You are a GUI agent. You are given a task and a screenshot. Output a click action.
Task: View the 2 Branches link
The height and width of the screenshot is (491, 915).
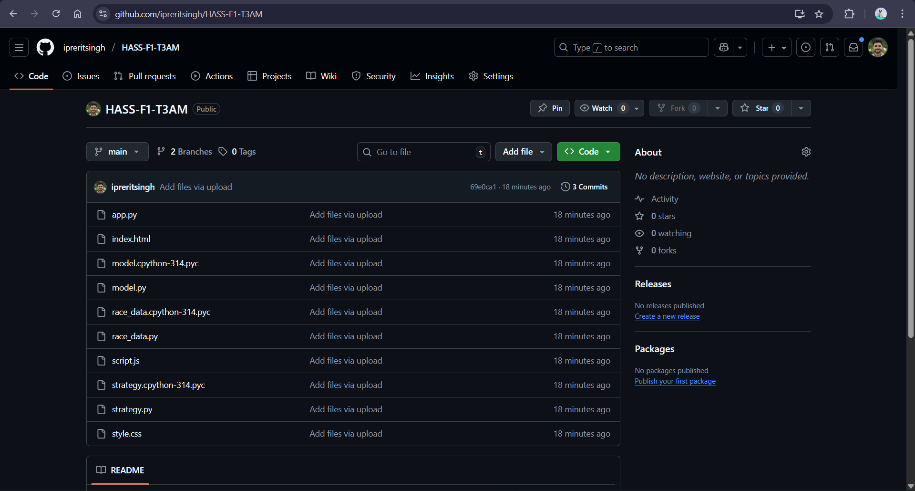[185, 152]
